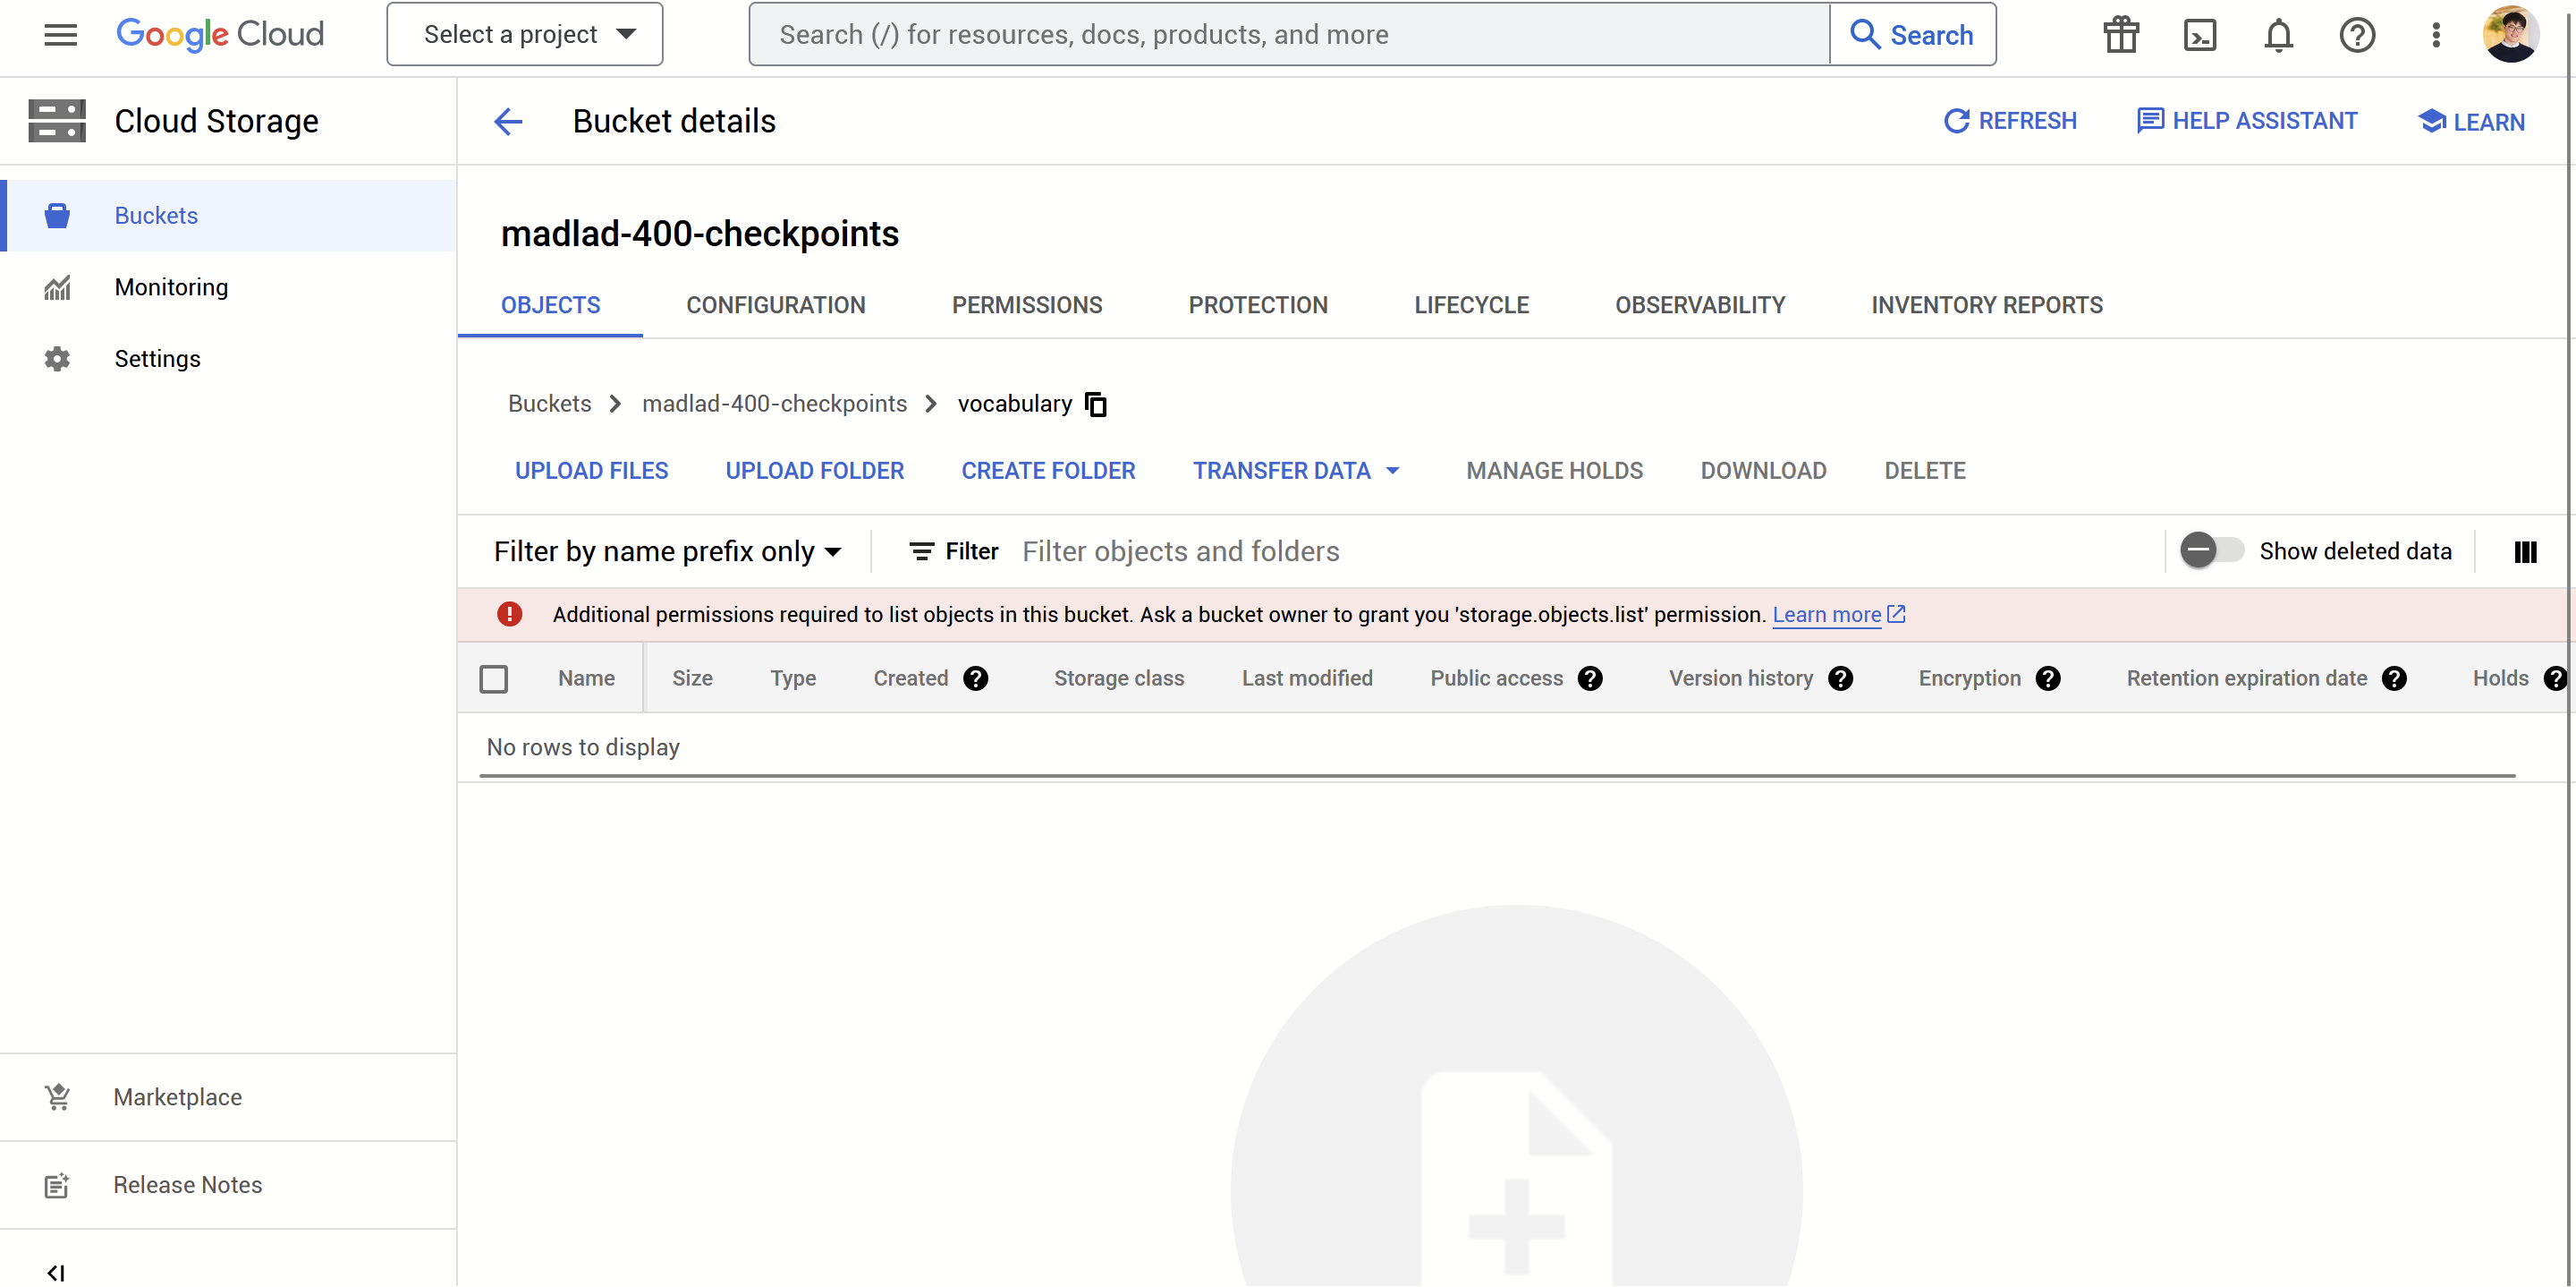Switch to the Permissions tab
The height and width of the screenshot is (1287, 2576).
click(1027, 305)
